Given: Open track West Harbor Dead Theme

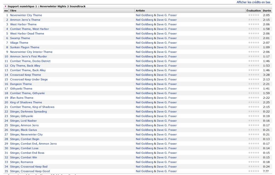Looking at the screenshot, I should (x=27, y=34).
